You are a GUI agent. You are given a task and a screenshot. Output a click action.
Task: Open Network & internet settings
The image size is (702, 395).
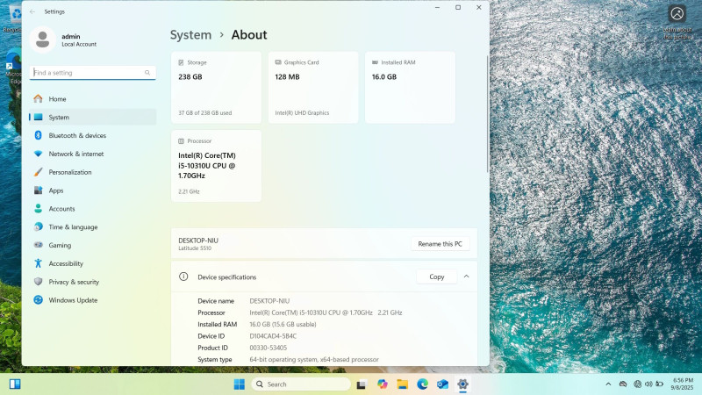[x=93, y=154]
